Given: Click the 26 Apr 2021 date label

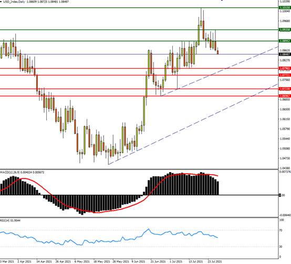Looking at the screenshot, I should point(63,261).
